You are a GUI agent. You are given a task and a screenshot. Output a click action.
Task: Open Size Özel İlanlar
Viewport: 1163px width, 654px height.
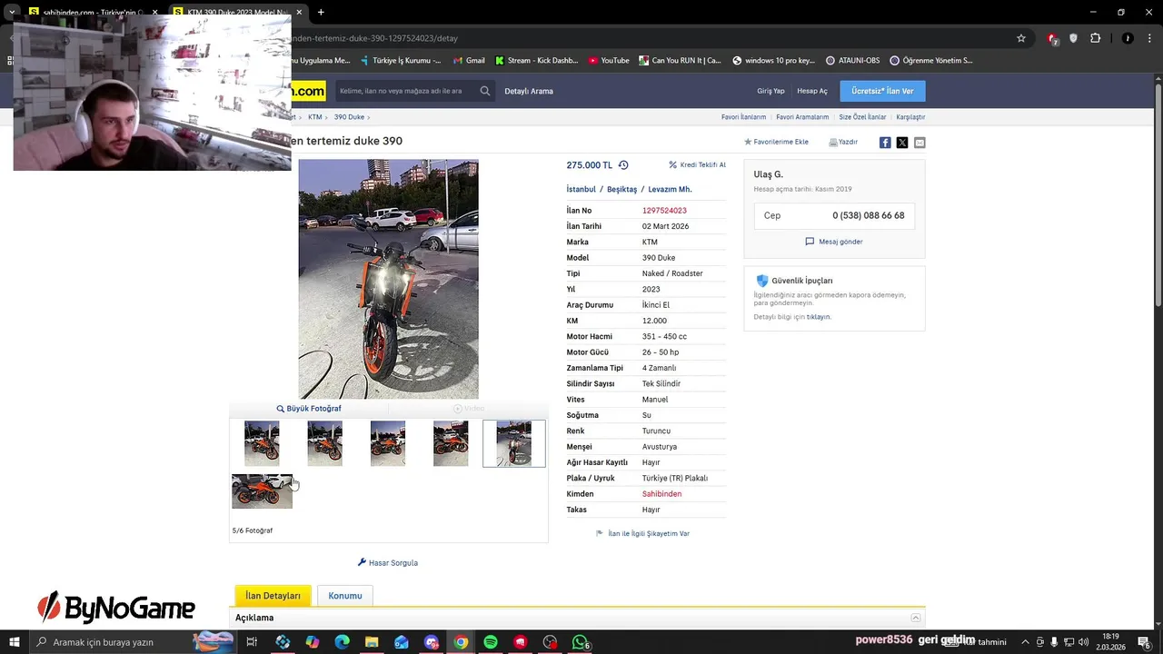tap(862, 117)
